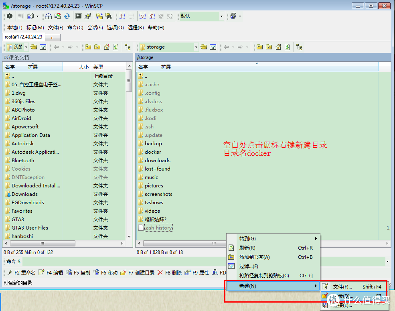Screen dimensions: 395x311
Task: Click the restore selection funnel icon
Action: coord(142,16)
